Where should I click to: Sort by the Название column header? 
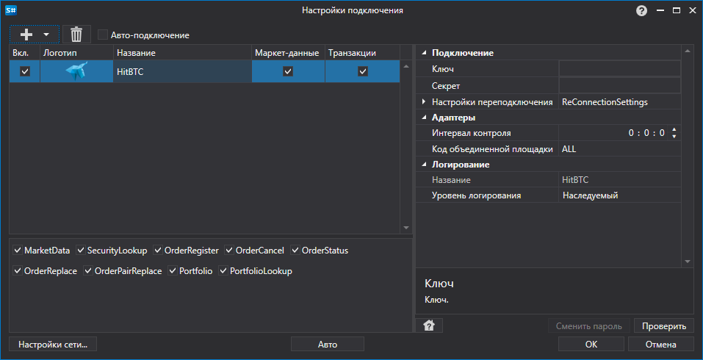(182, 53)
